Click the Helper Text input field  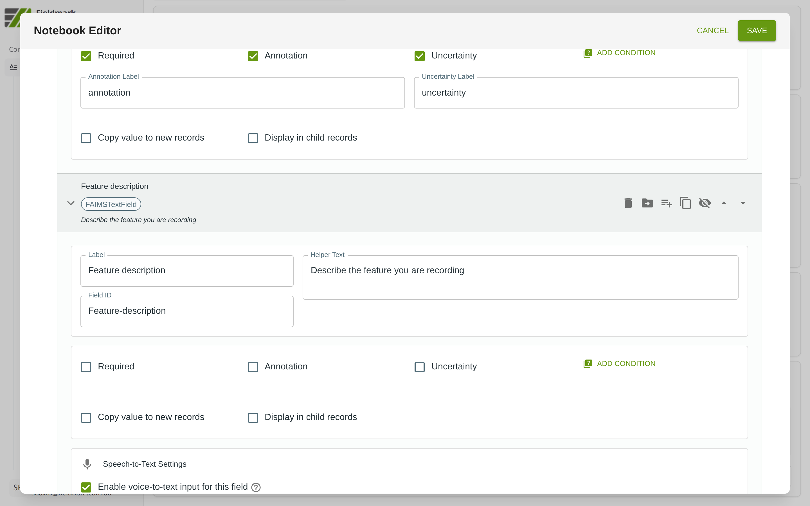click(520, 277)
